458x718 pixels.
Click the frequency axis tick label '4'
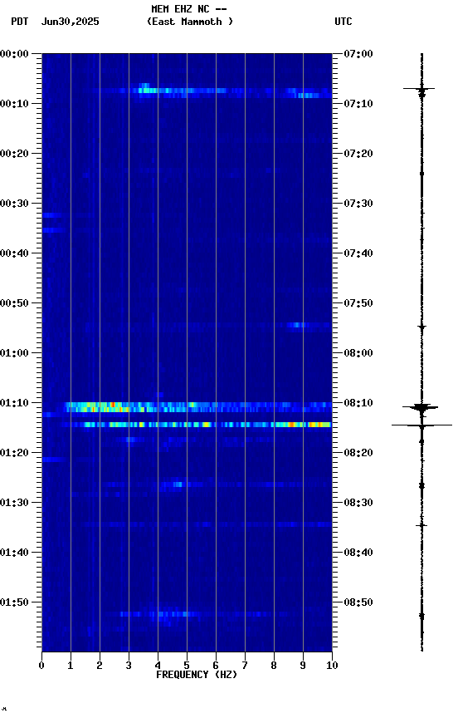158,666
